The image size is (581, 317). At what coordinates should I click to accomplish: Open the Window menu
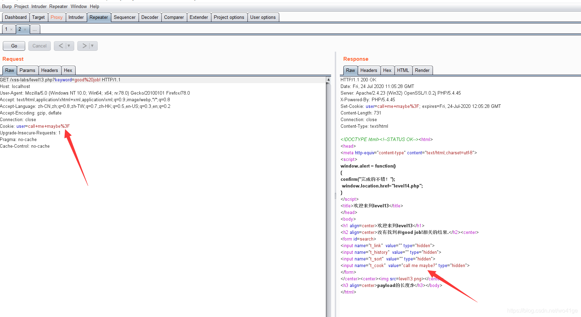coord(79,6)
